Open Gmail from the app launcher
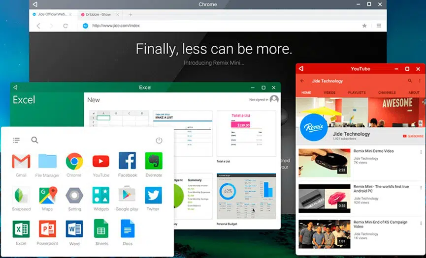The image size is (426, 258). [x=21, y=161]
